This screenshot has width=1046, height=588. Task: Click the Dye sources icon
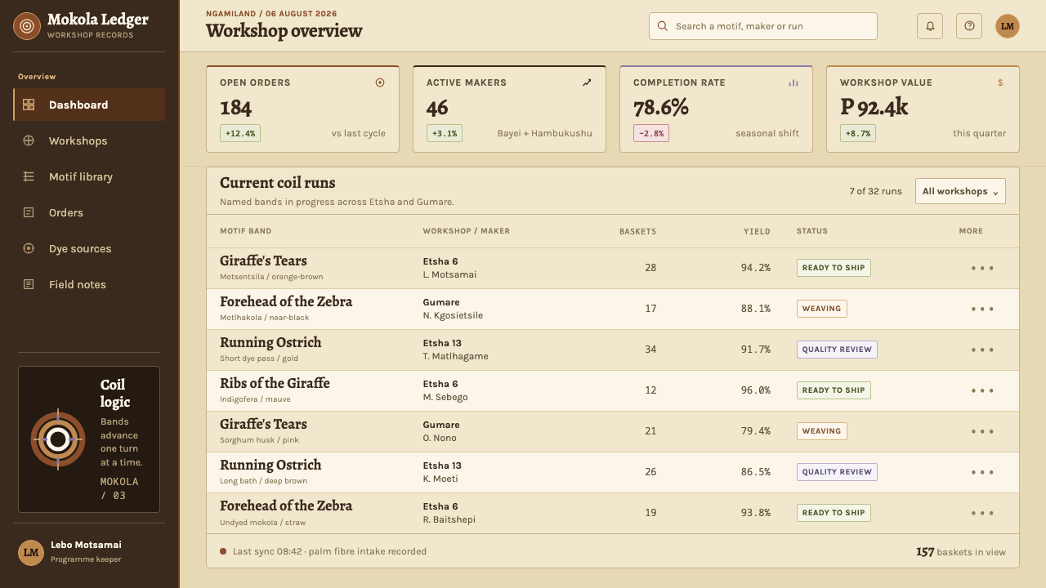(29, 248)
